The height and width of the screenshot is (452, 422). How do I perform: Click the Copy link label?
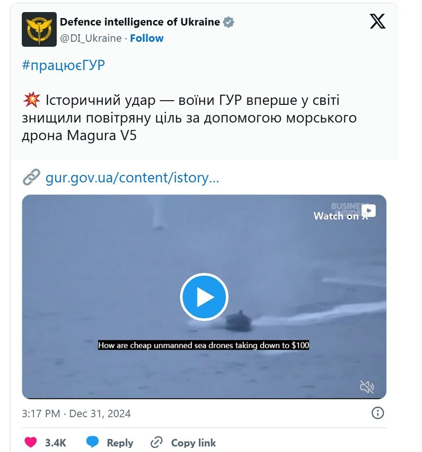click(x=194, y=443)
